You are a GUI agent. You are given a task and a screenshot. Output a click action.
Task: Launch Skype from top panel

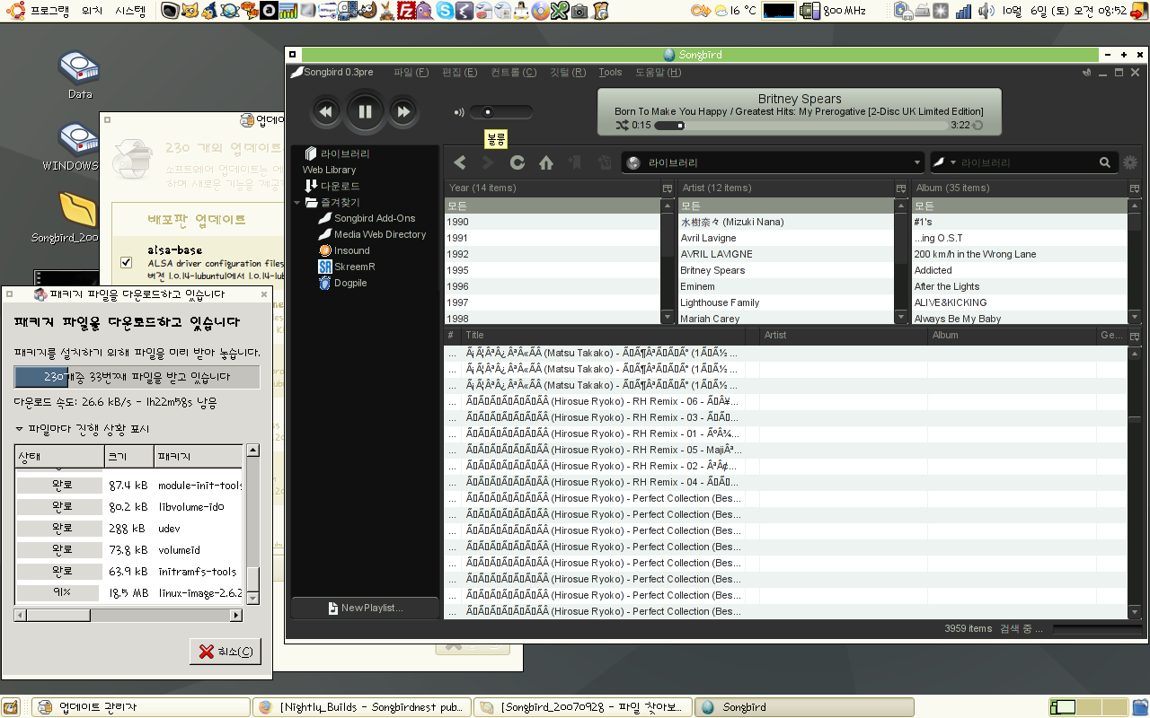pos(445,11)
